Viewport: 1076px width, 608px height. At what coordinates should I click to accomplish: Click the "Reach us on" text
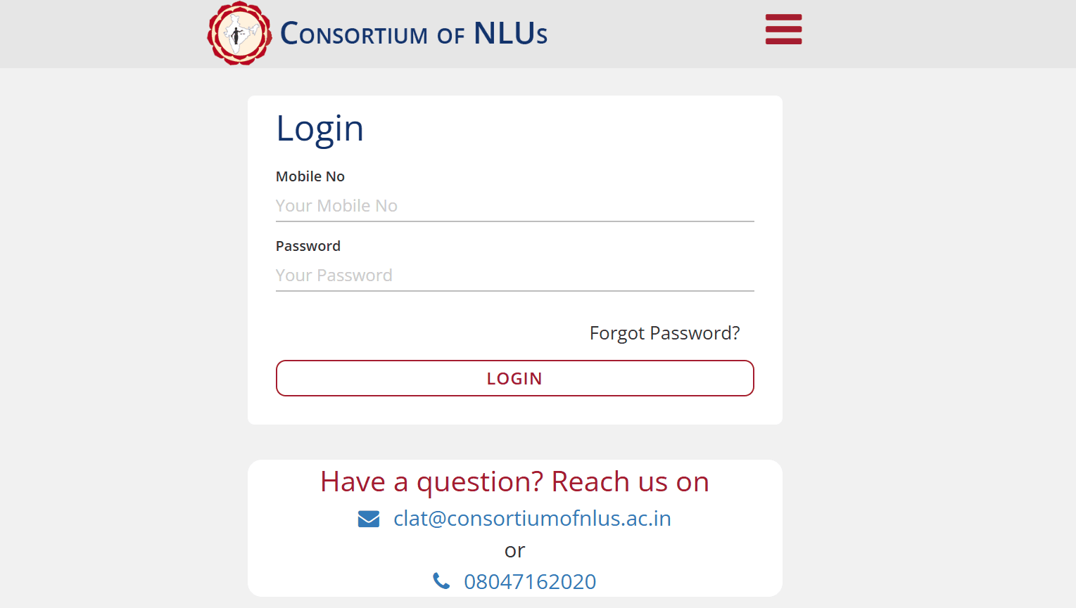(630, 482)
